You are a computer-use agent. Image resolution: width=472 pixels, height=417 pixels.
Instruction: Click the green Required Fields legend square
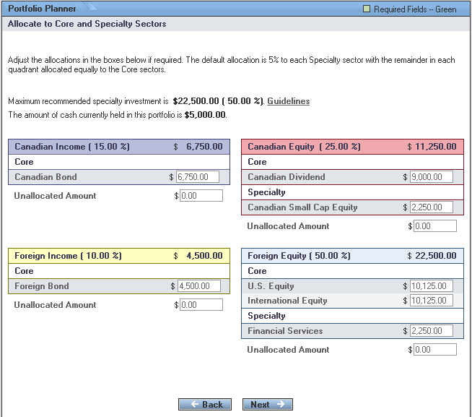[366, 9]
